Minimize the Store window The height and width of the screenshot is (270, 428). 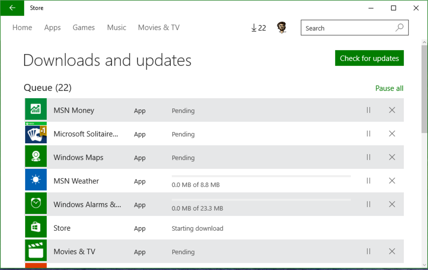point(371,8)
